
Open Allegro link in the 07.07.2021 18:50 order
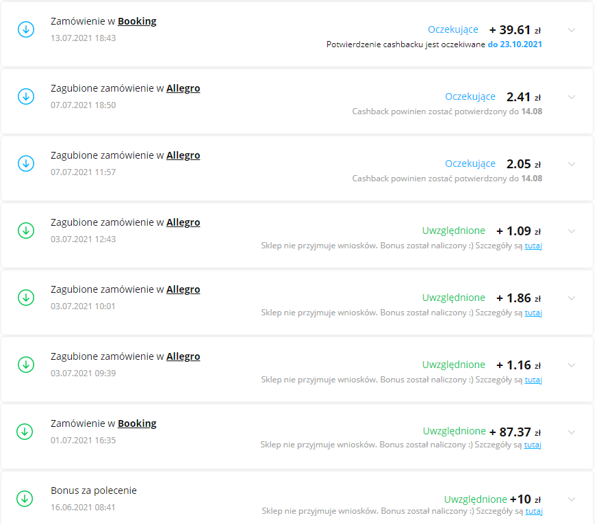[183, 88]
